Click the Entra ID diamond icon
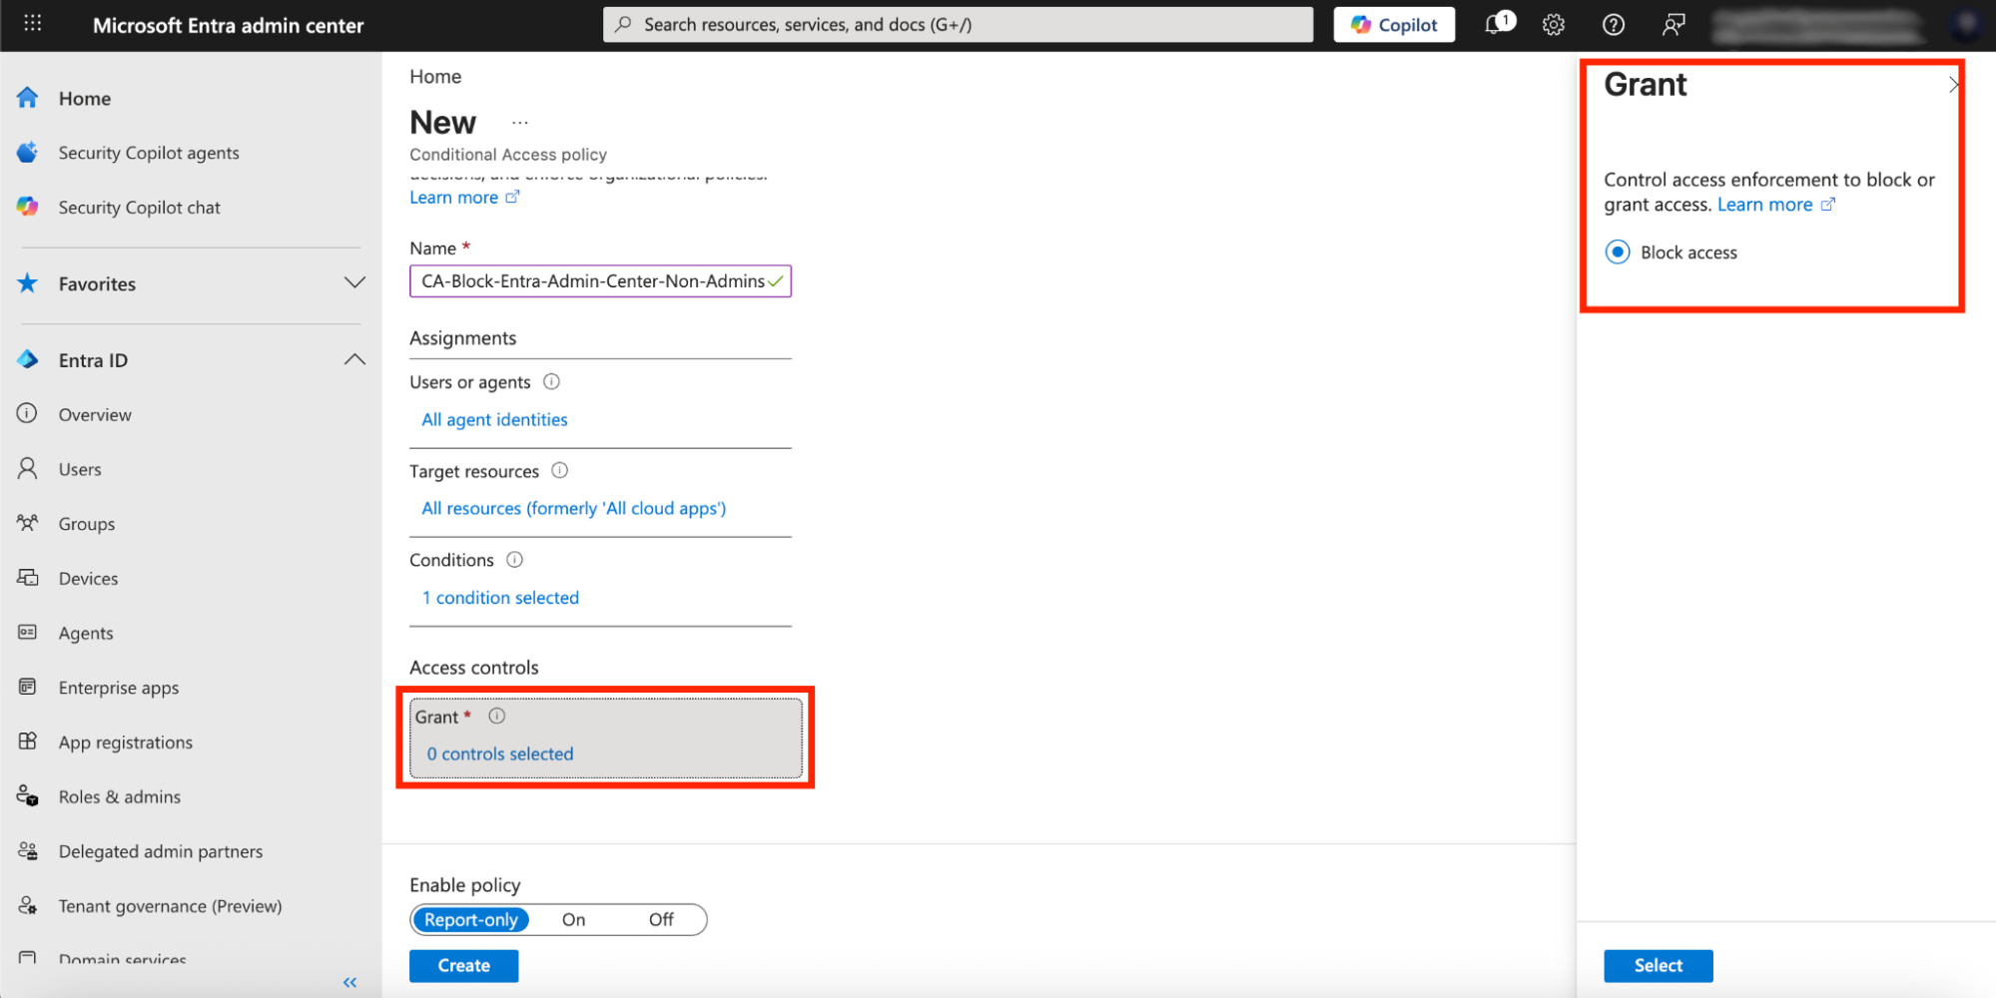This screenshot has width=1996, height=999. 28,359
